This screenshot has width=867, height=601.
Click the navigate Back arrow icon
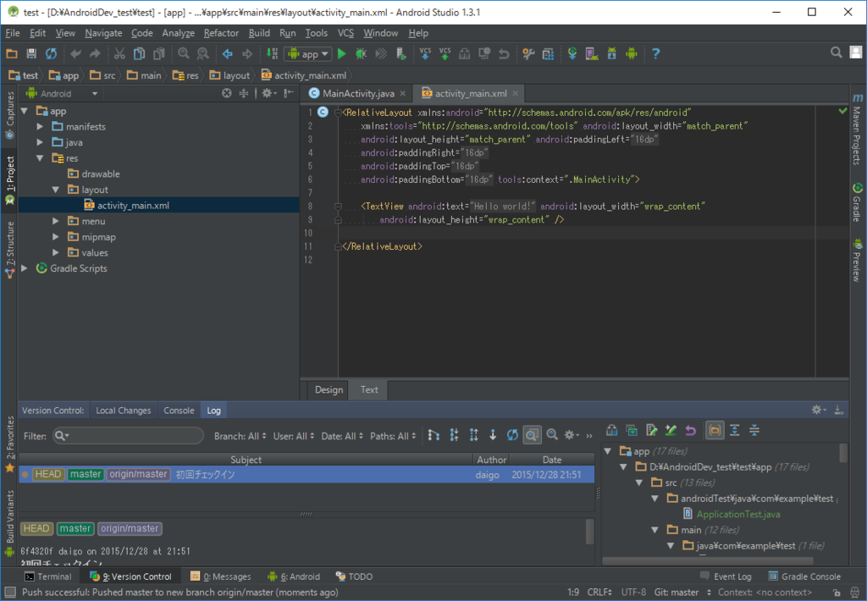(227, 53)
